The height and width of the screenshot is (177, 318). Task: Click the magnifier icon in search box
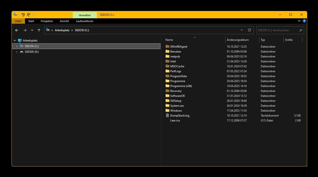click(x=301, y=30)
